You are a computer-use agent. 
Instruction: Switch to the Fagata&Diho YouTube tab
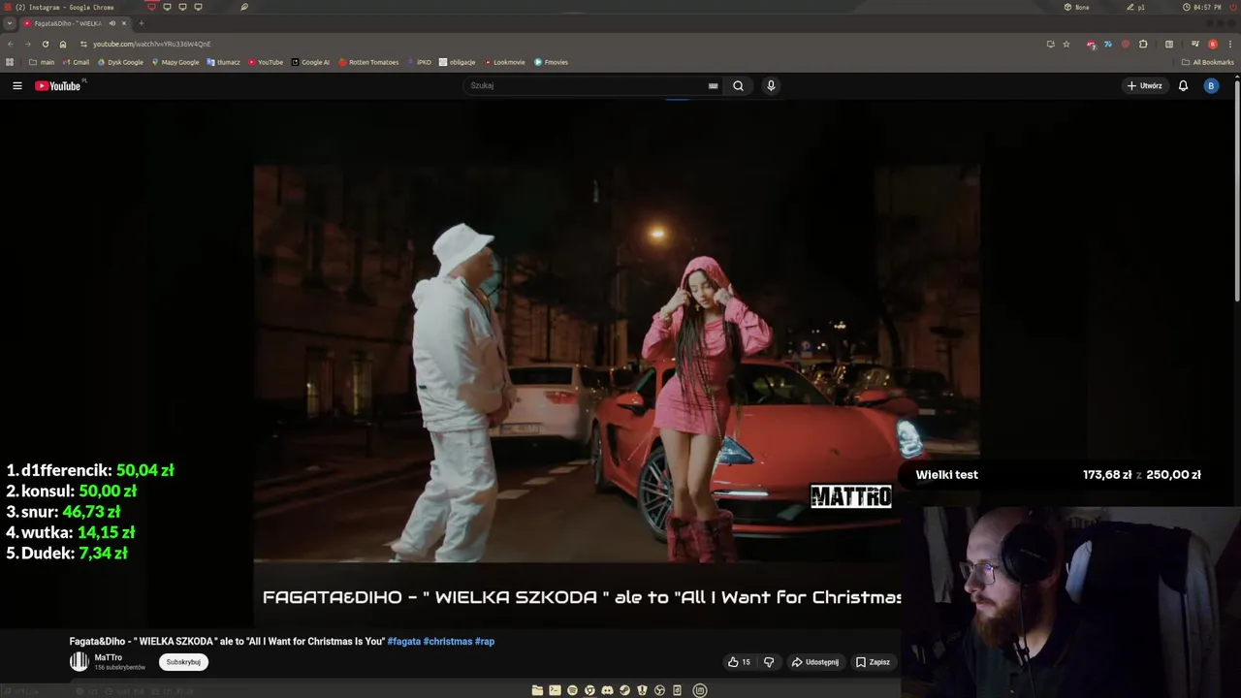(76, 23)
